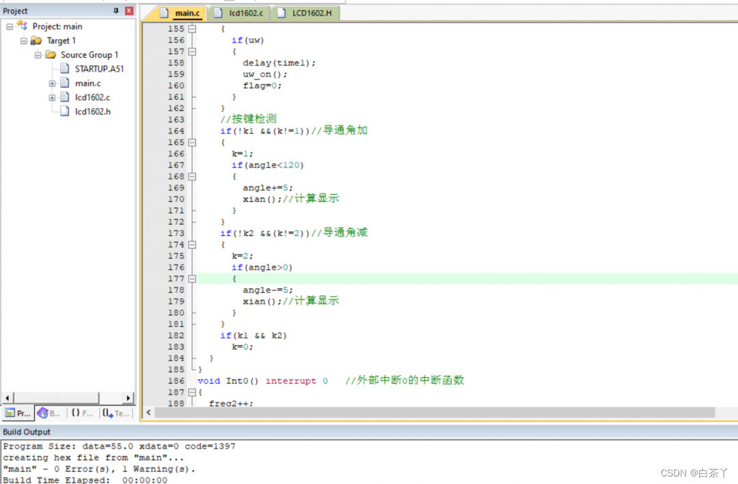This screenshot has height=484, width=738.
Task: Collapse the Source Group 1 node
Action: pyautogui.click(x=38, y=55)
